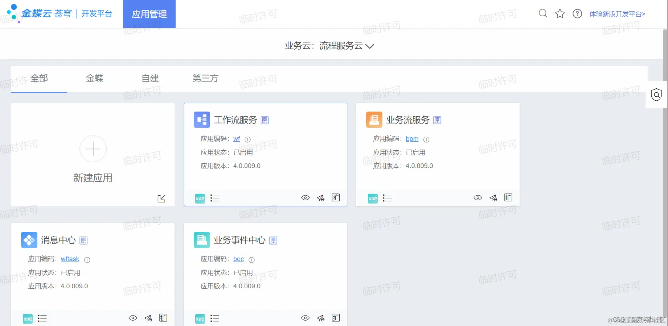The width and height of the screenshot is (668, 326).
Task: Click the info icon next to wf code
Action: click(x=248, y=139)
